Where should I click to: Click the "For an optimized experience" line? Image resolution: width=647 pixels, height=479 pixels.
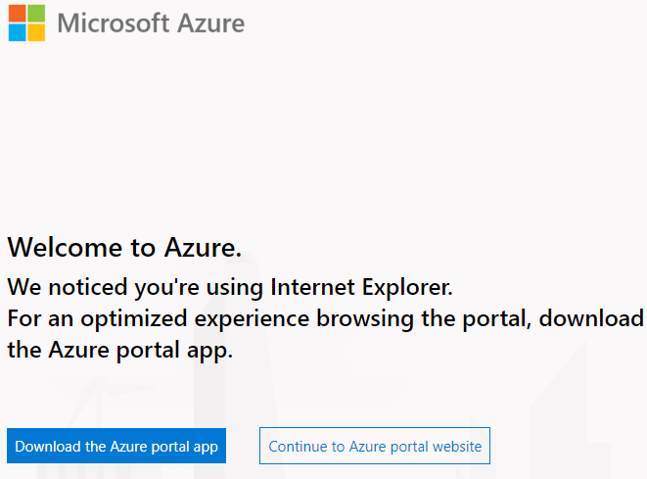pos(325,319)
